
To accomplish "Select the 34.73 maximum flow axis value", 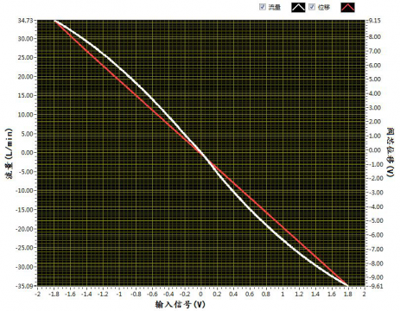I will (x=26, y=21).
